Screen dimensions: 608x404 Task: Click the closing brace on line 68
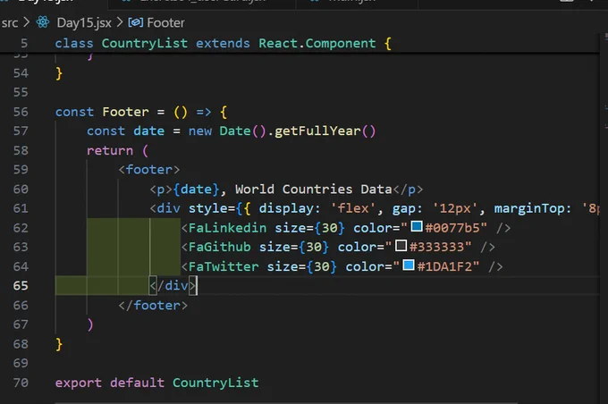59,344
